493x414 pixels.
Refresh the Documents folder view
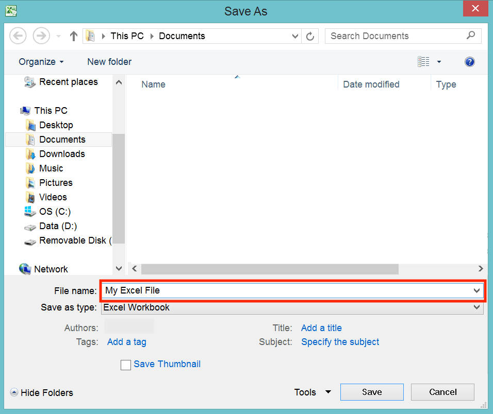click(310, 36)
